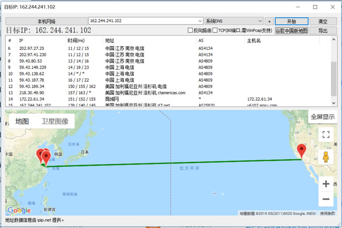342x228 pixels.
Task: Click the Google logo on map
Action: (x=19, y=210)
